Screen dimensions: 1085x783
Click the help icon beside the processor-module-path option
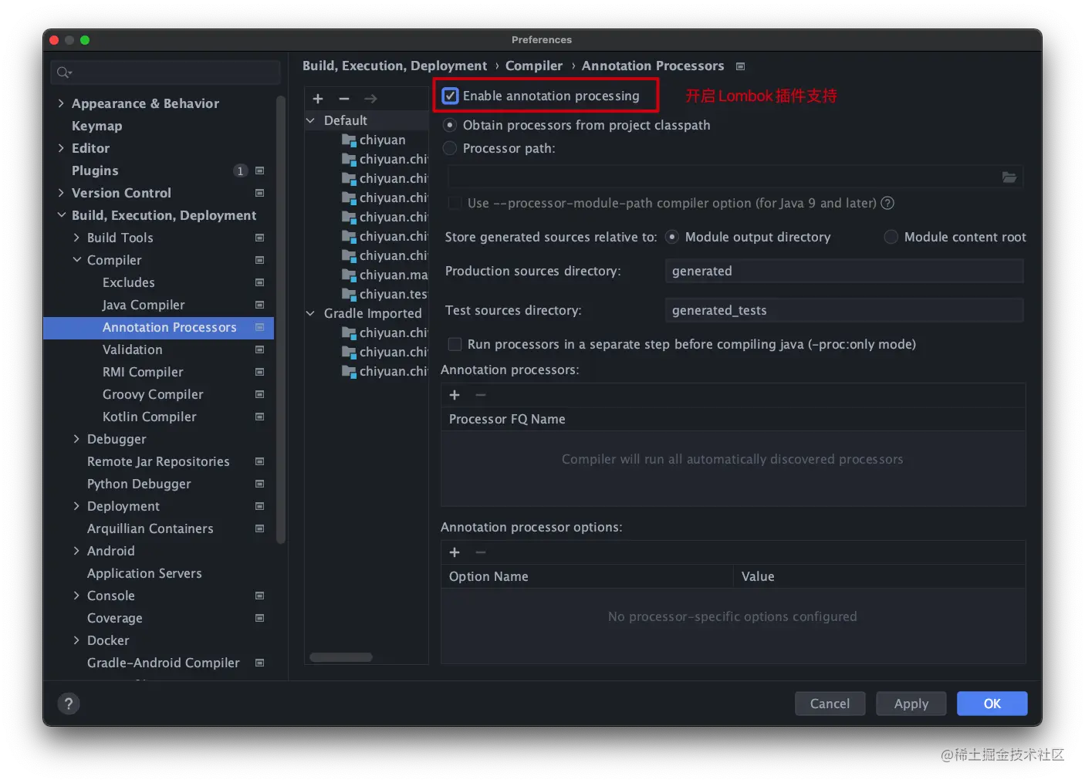[887, 203]
